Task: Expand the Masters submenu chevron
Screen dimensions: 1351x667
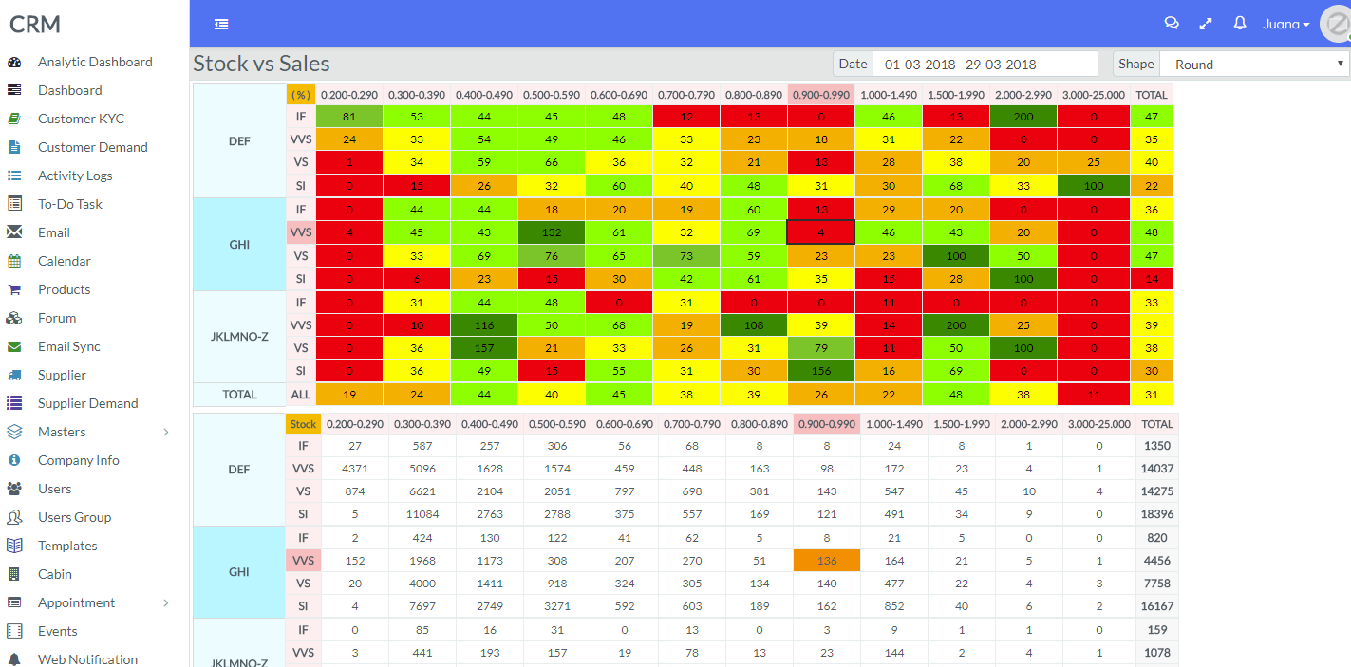Action: 166,432
